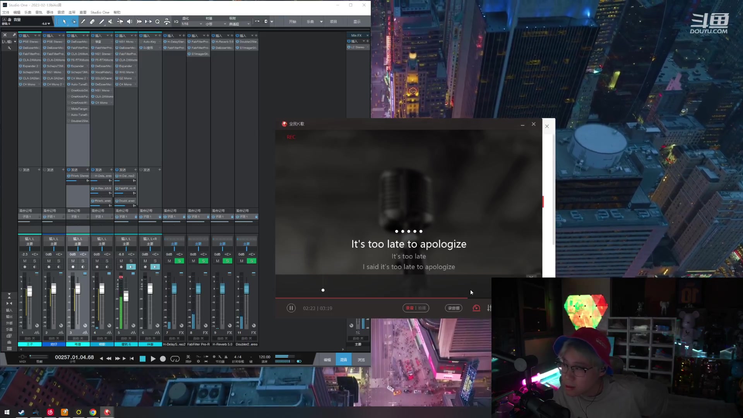Screen dimensions: 743x418
Task: Select the Mute tool
Action: tap(111, 22)
